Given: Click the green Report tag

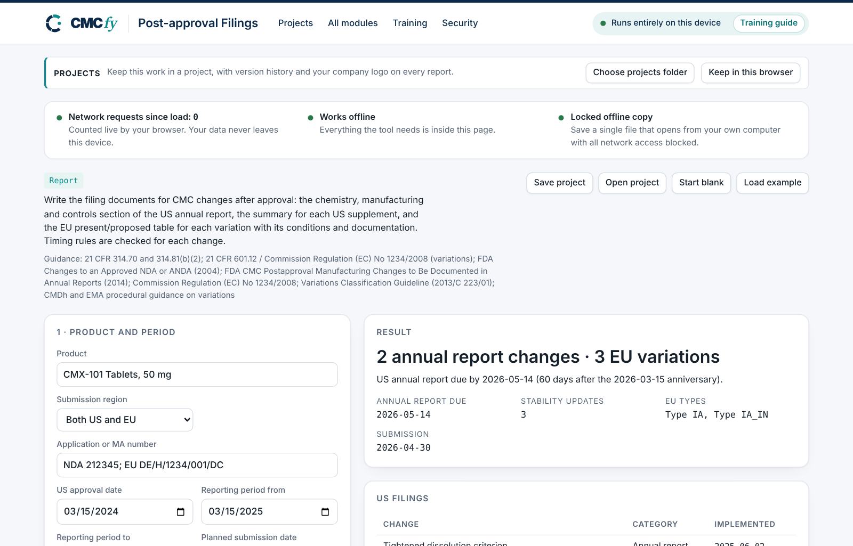Looking at the screenshot, I should [x=63, y=181].
